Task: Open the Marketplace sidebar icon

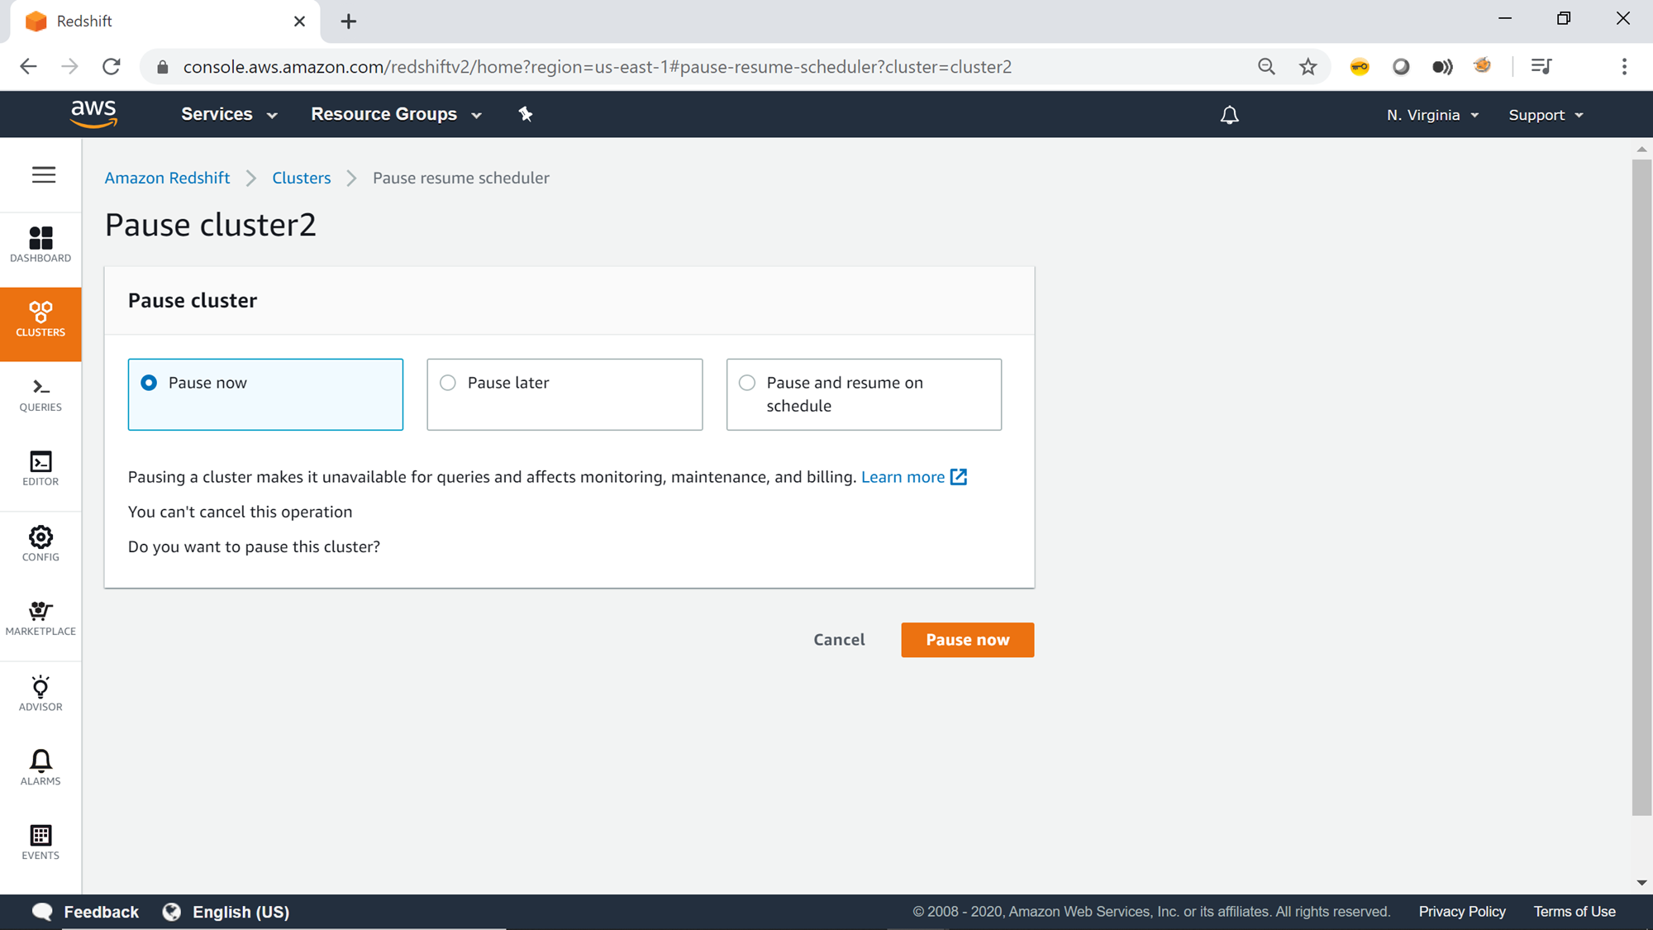Action: click(x=40, y=618)
